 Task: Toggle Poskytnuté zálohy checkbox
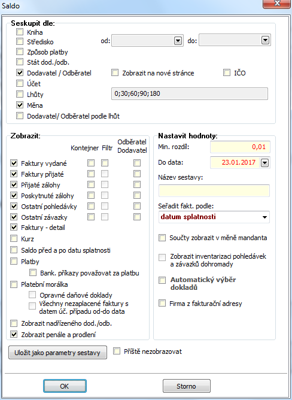(x=14, y=195)
